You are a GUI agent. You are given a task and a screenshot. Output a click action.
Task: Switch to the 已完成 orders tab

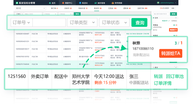click(x=112, y=8)
